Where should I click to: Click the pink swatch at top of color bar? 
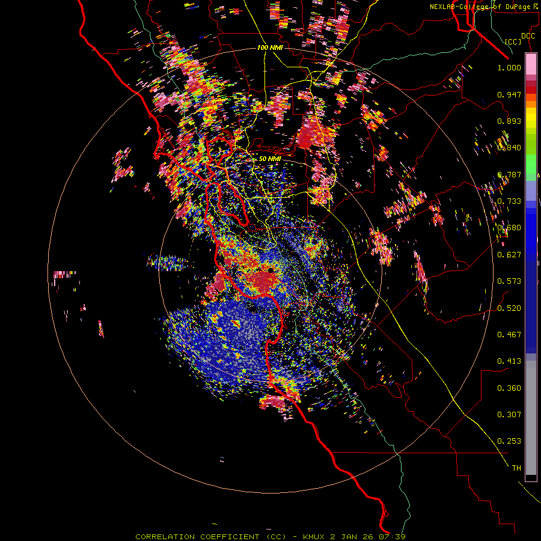point(531,64)
